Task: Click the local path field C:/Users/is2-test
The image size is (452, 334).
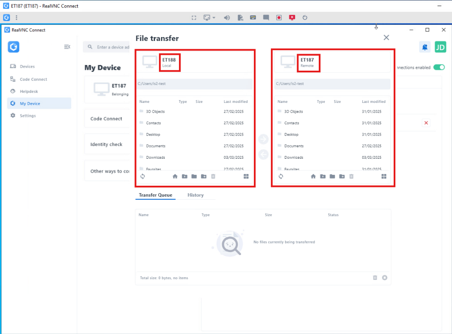Action: [195, 84]
